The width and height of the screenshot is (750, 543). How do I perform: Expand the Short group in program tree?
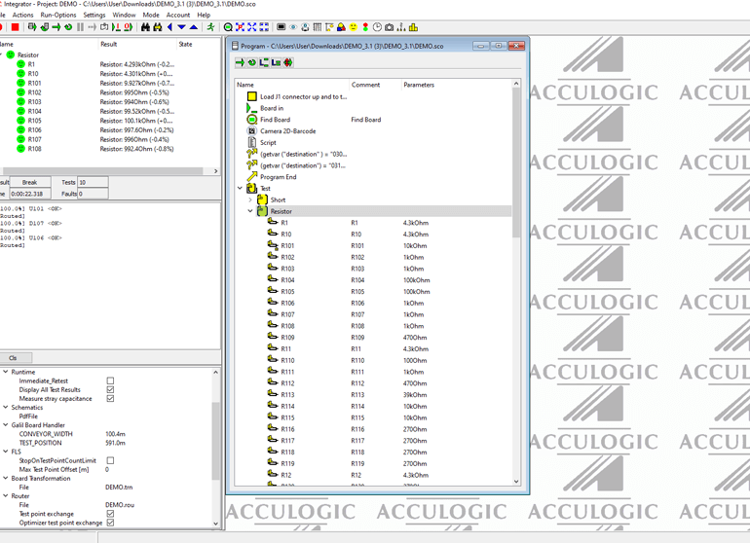250,199
